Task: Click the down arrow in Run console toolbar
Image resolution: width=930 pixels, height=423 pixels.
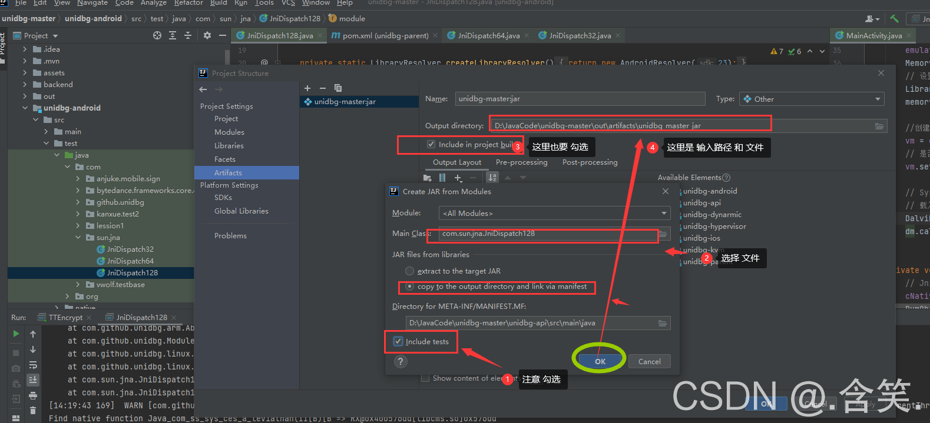Action: coord(33,349)
